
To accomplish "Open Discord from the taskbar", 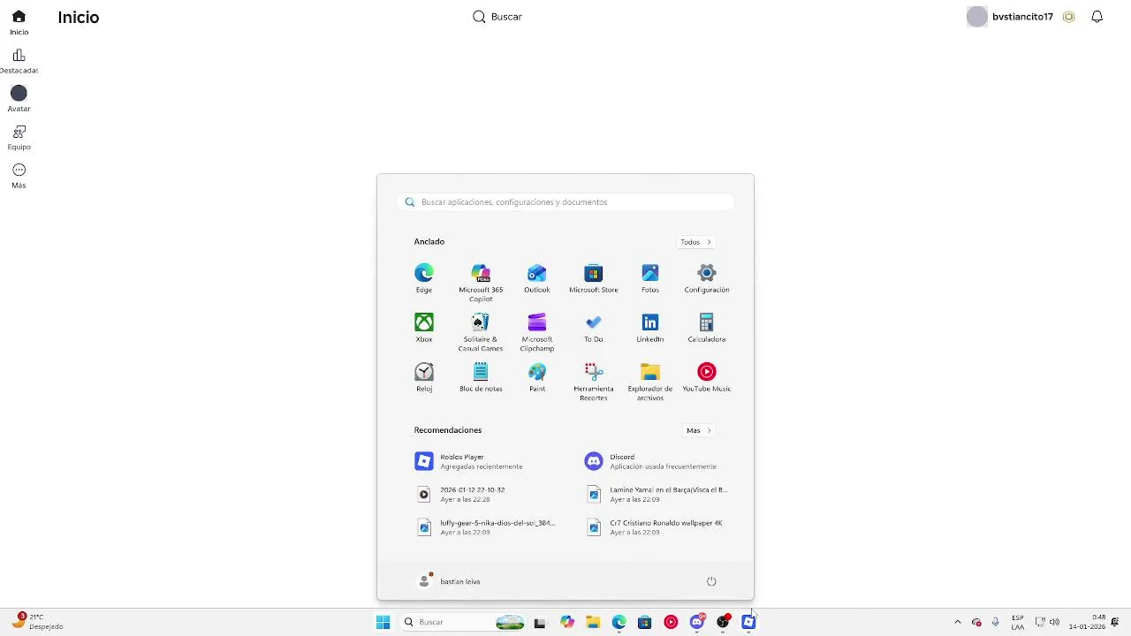I will tap(697, 622).
